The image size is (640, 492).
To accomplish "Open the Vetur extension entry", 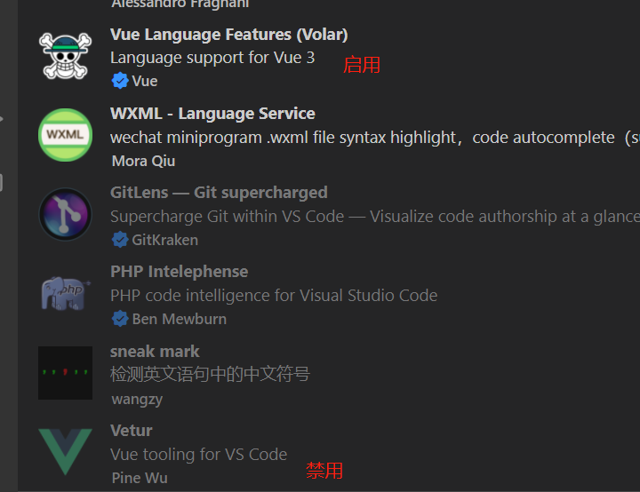I will coord(132,431).
